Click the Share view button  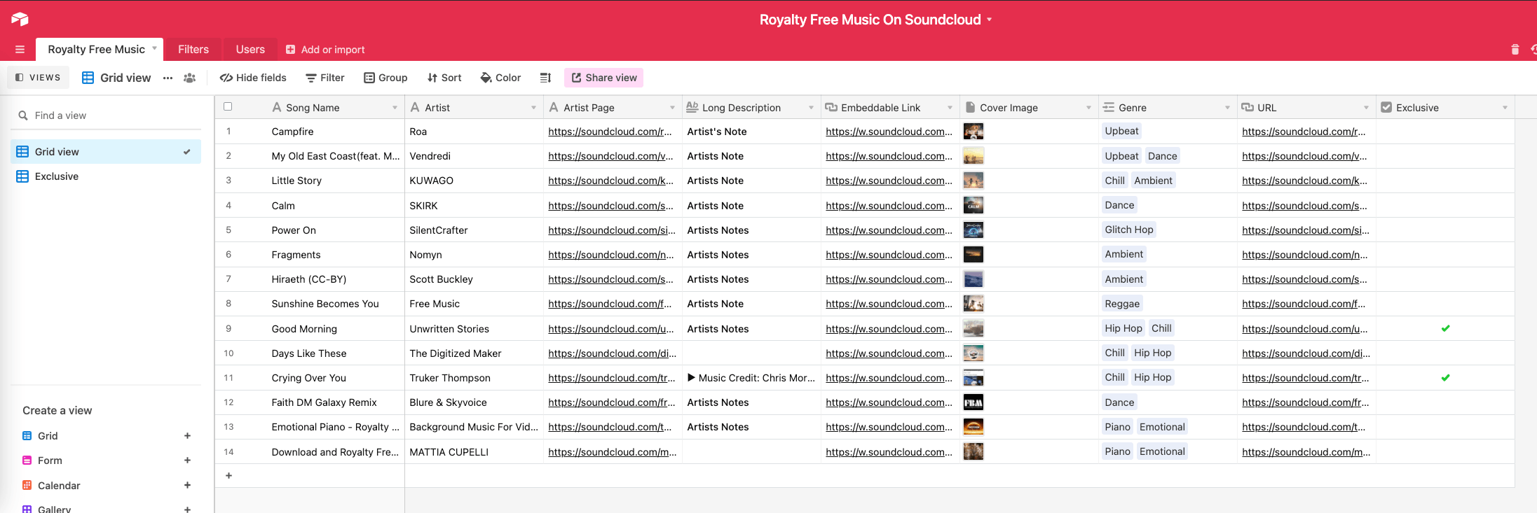603,78
